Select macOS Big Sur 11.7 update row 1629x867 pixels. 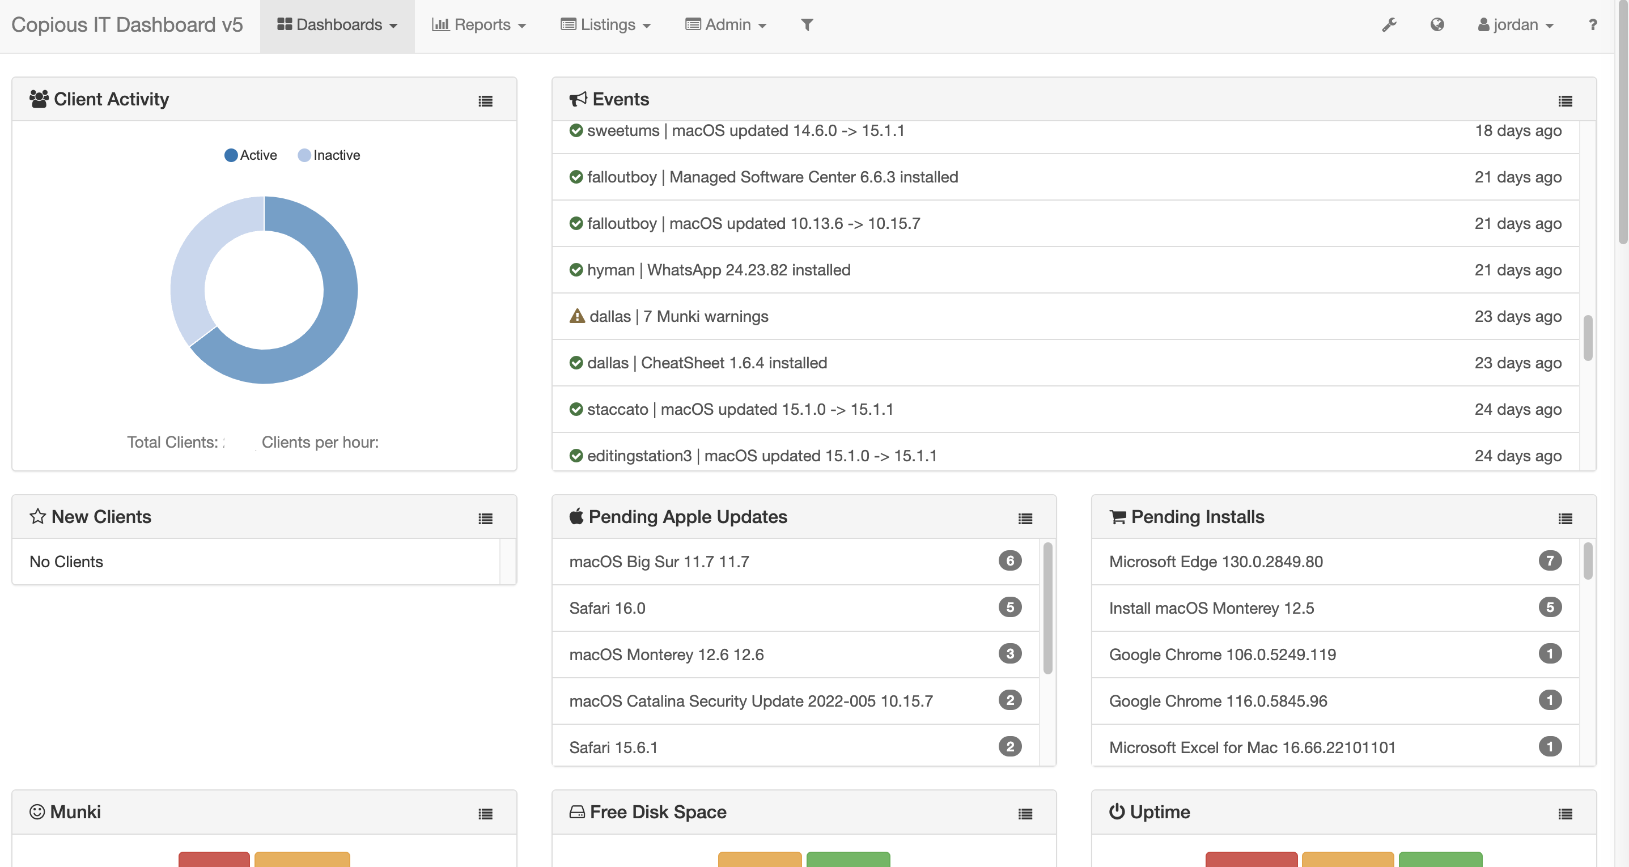click(x=796, y=562)
